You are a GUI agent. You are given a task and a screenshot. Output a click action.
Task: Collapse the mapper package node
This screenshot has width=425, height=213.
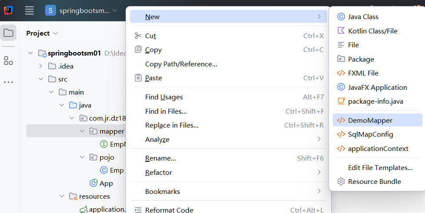click(x=82, y=131)
